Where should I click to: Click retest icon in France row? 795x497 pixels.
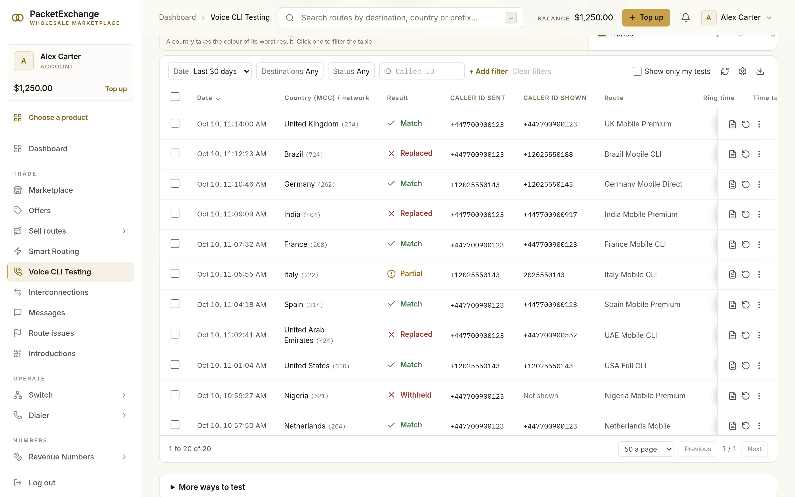[x=746, y=245]
